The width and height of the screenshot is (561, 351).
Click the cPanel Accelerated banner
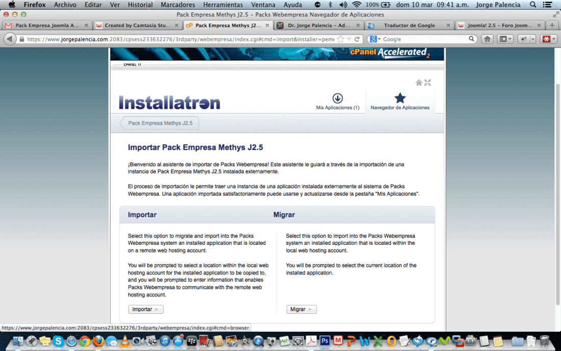tap(277, 54)
